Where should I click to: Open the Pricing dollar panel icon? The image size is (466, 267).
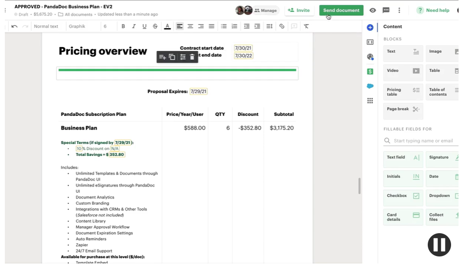point(370,72)
